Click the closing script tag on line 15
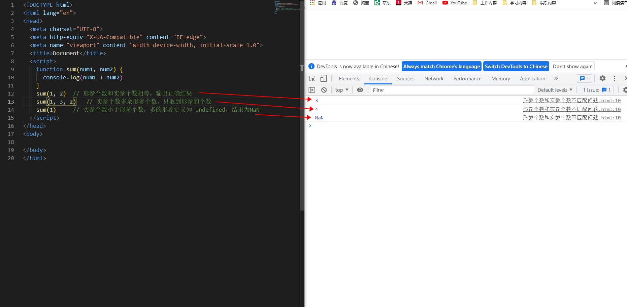Image resolution: width=627 pixels, height=307 pixels. pos(44,118)
